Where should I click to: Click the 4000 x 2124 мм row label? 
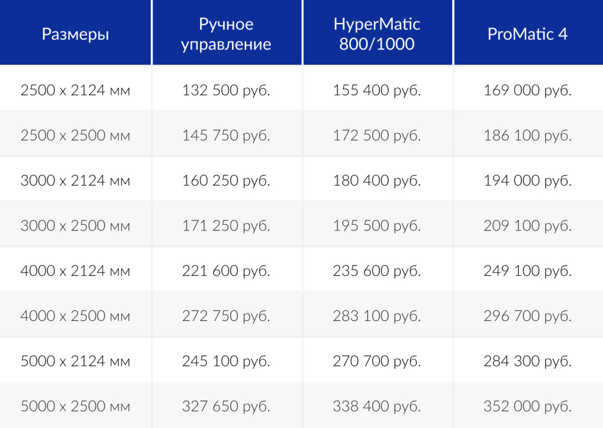click(75, 270)
